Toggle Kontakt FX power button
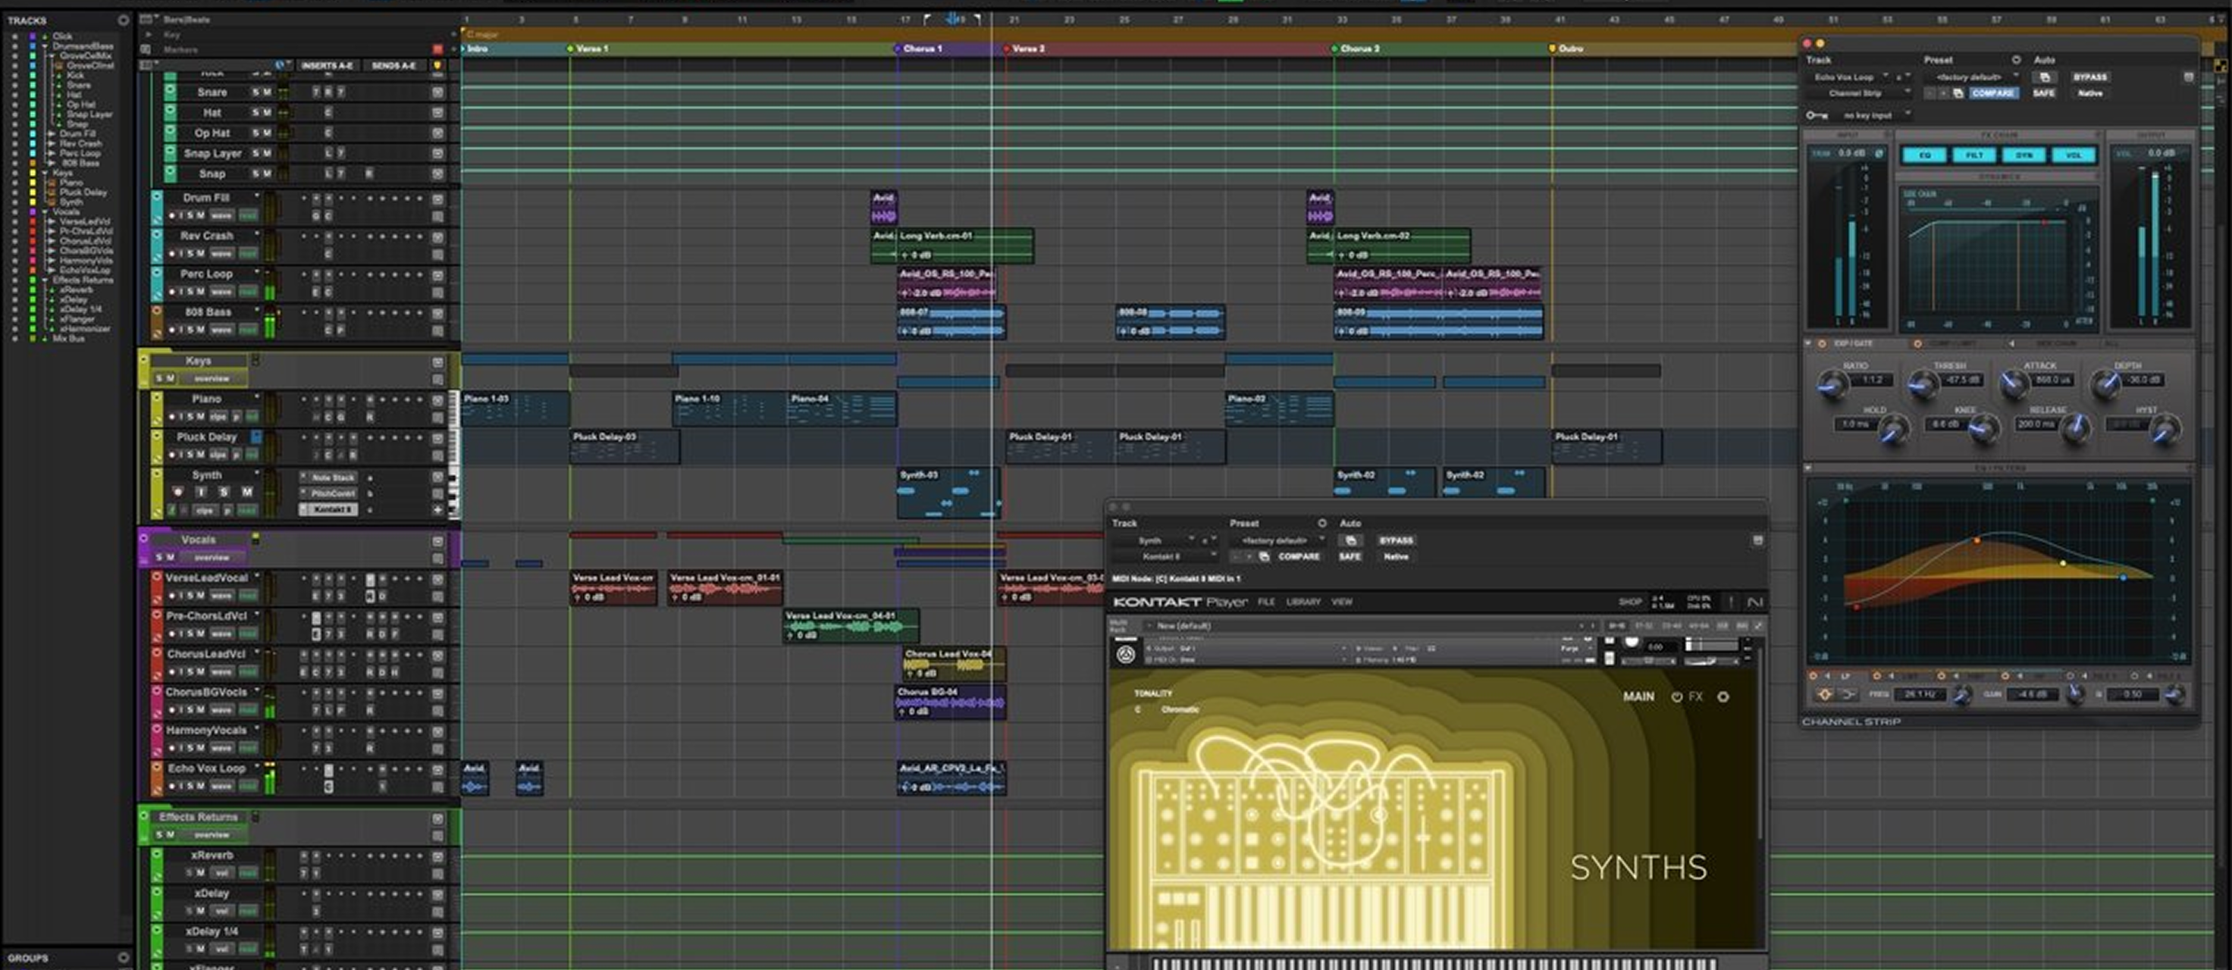The image size is (2232, 970). (x=1676, y=696)
